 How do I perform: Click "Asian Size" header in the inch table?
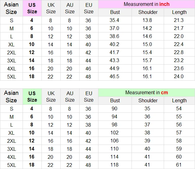tap(11, 8)
